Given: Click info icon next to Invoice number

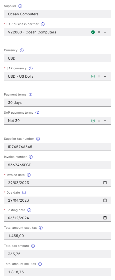Looking at the screenshot, I should [x=31, y=157].
